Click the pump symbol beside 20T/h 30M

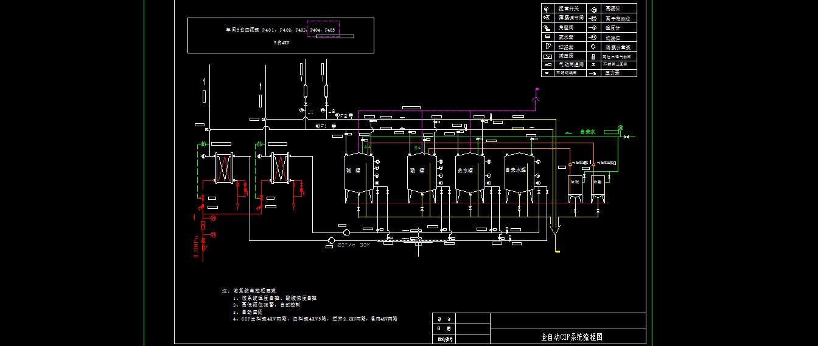pyautogui.click(x=330, y=241)
